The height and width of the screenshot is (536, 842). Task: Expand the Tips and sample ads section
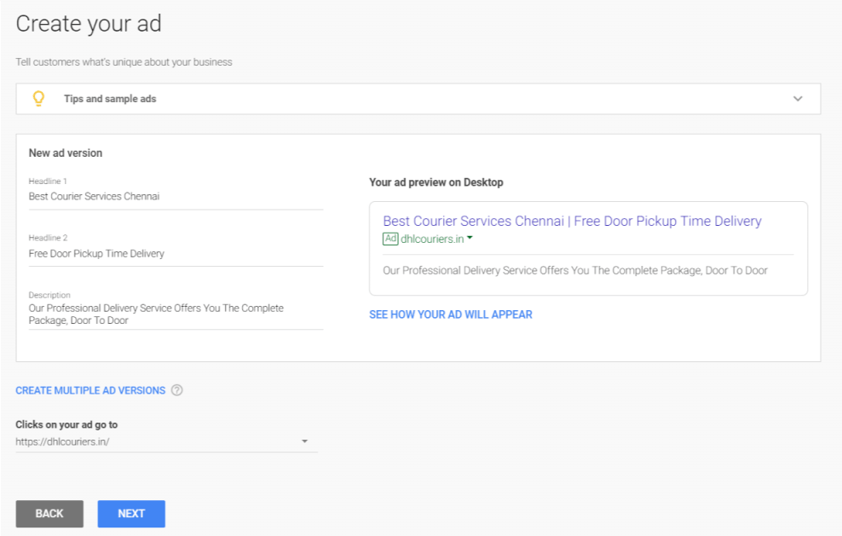[799, 98]
